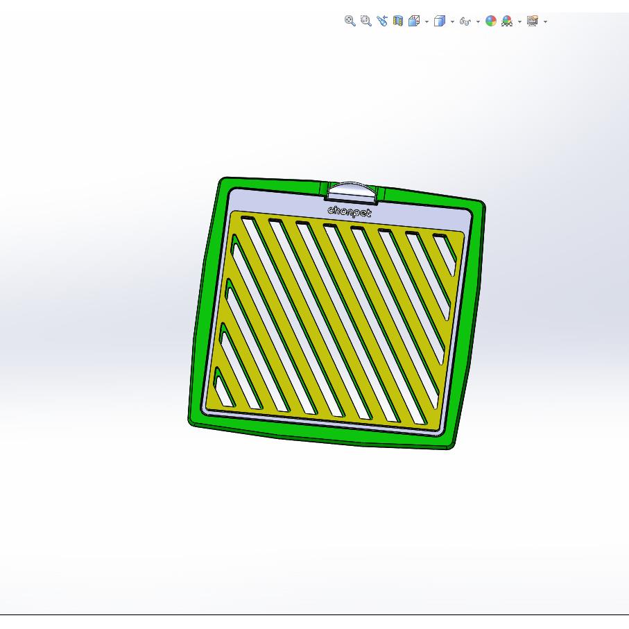Open the View Orientation cube icon
This screenshot has height=629, width=629.
pos(414,21)
